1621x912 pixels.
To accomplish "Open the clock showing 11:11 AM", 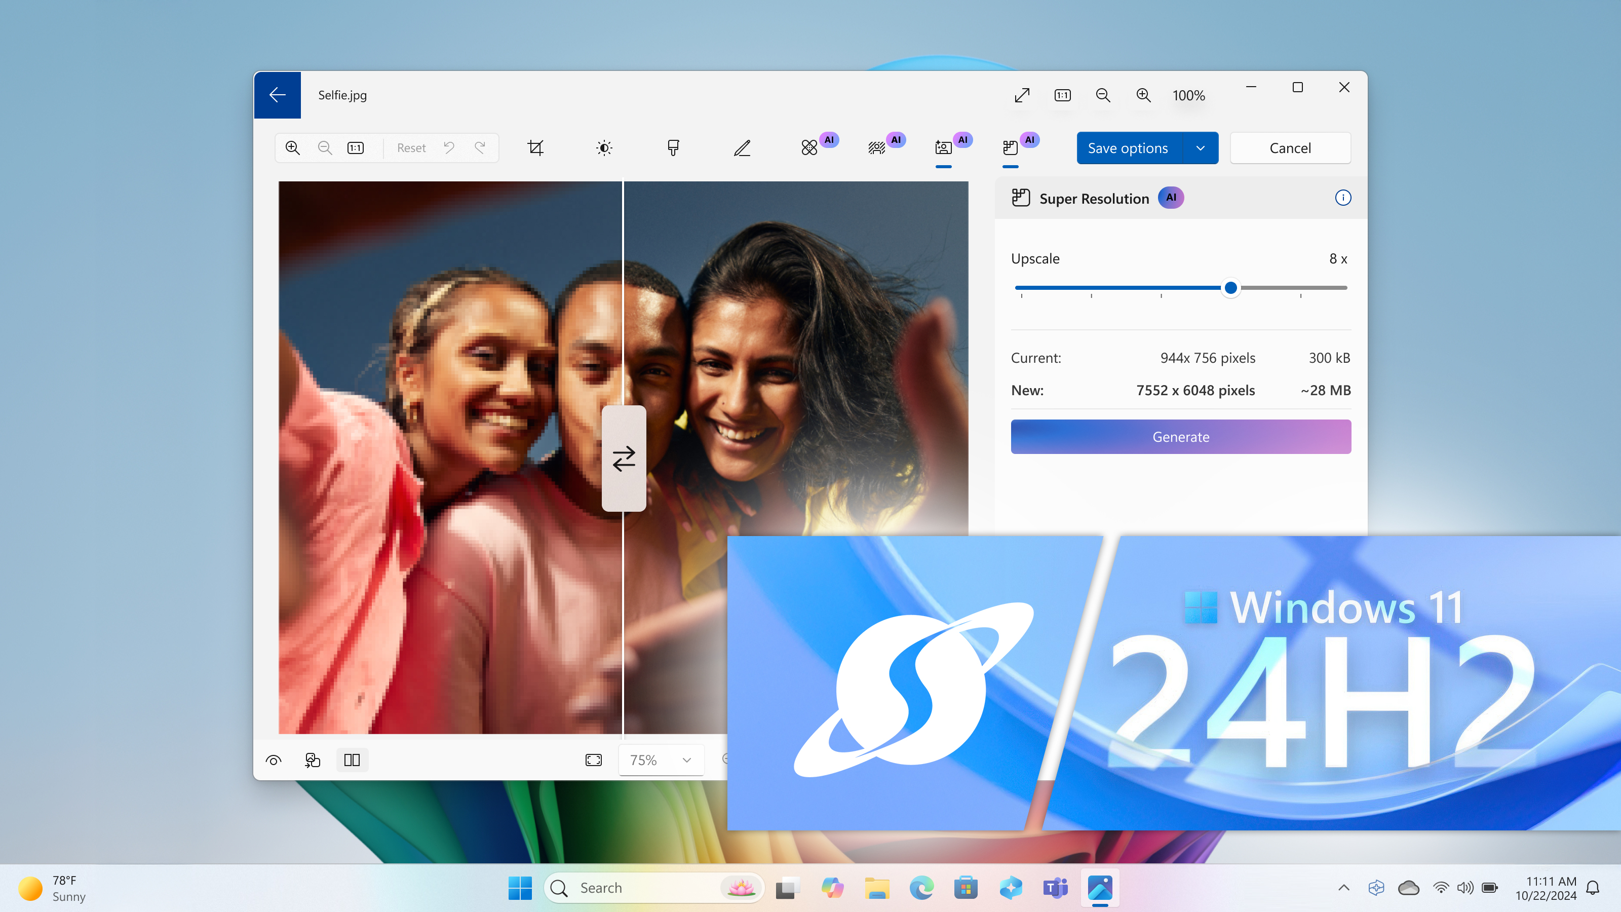I will pos(1546,888).
